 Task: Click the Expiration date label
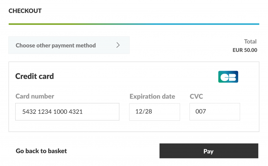pos(152,96)
